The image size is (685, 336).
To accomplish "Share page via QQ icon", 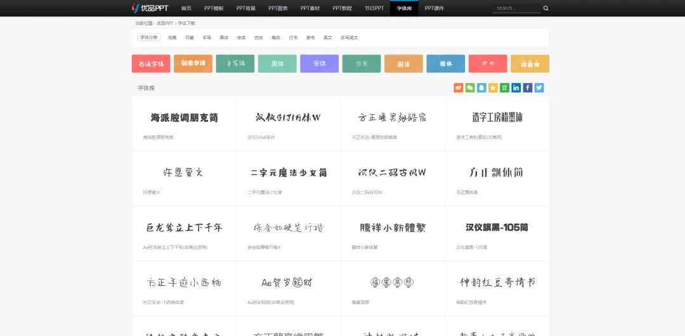I will coord(481,88).
